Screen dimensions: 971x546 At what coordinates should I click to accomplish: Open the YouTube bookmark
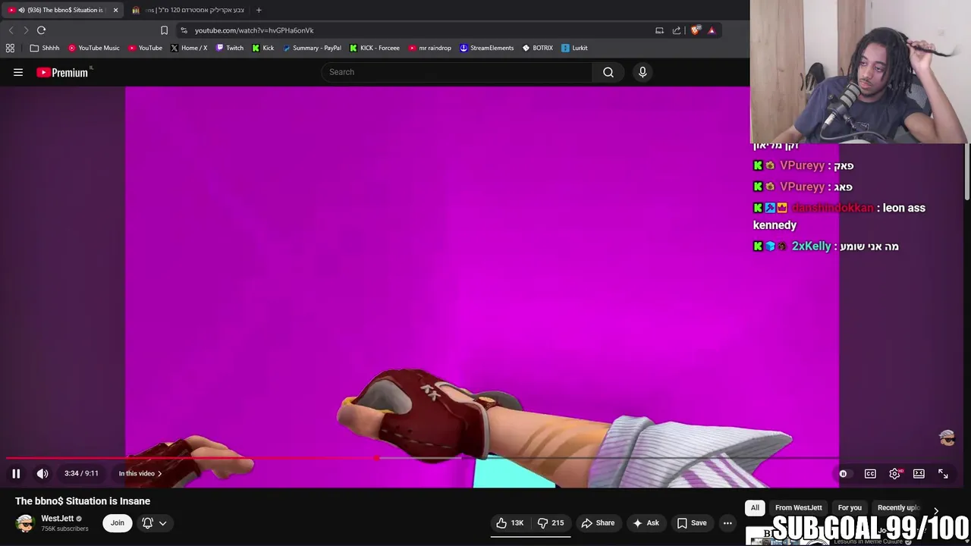145,48
